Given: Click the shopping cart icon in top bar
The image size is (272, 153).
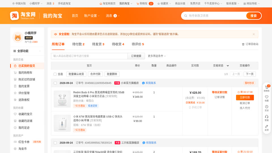Looking at the screenshot, I should coord(138,3).
